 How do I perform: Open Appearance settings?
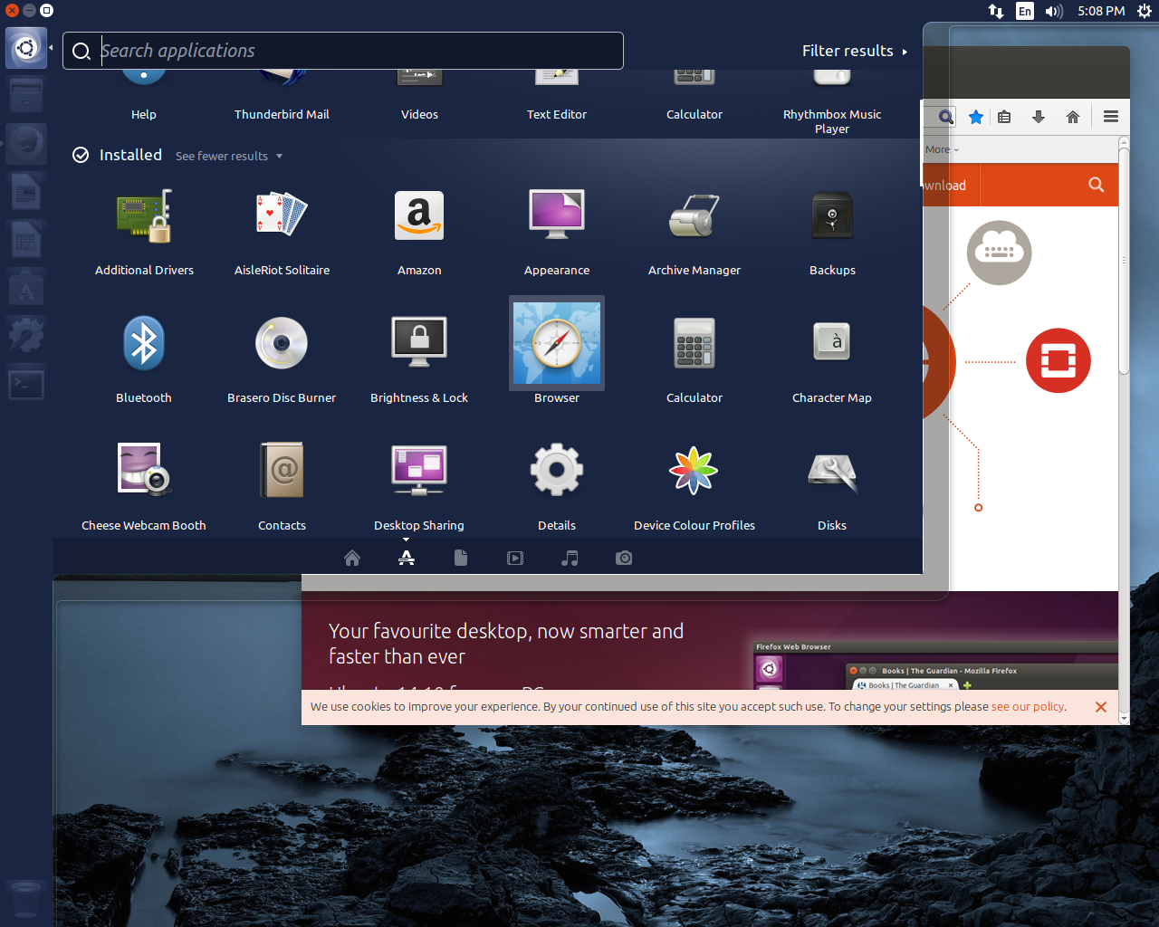557,217
